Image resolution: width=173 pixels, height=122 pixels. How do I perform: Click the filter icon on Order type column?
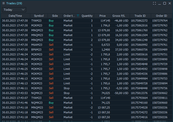tap(78, 16)
